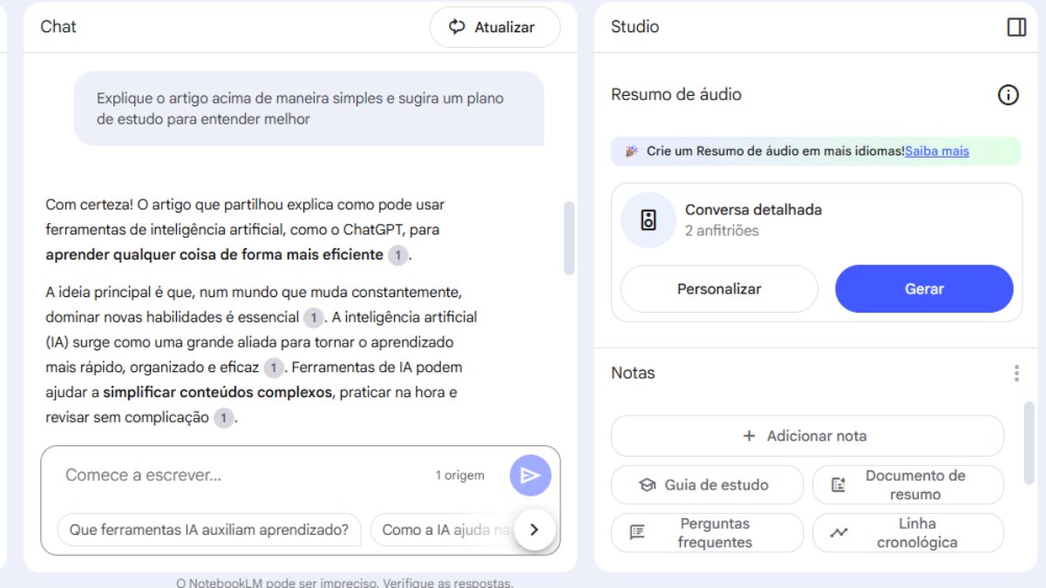1046x588 pixels.
Task: Collapse the Studio panel with the sidebar icon
Action: (1016, 27)
